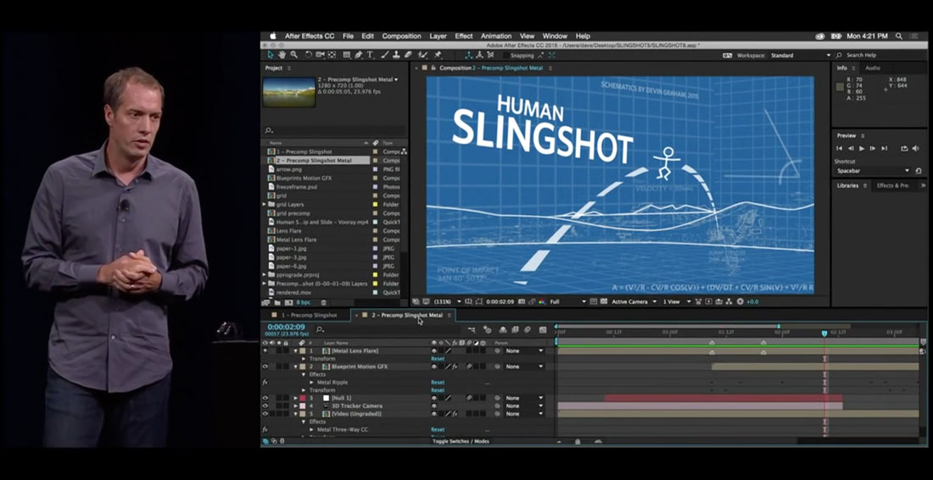Click the red label swatch of Null 1

tap(302, 398)
